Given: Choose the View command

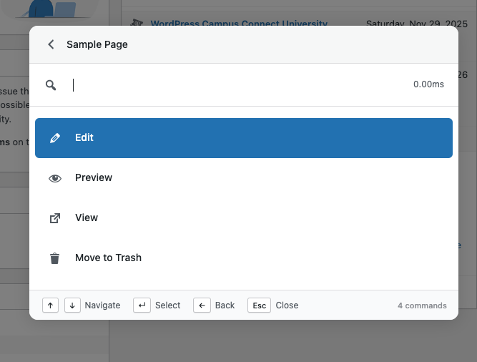Looking at the screenshot, I should 243,218.
